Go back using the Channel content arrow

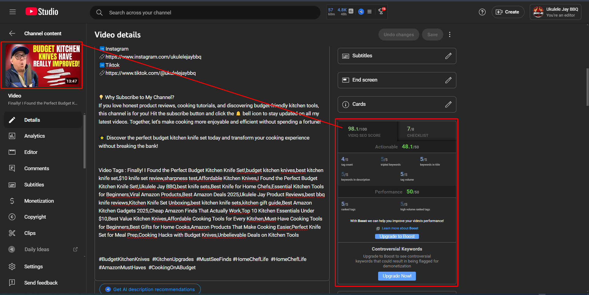tap(12, 33)
